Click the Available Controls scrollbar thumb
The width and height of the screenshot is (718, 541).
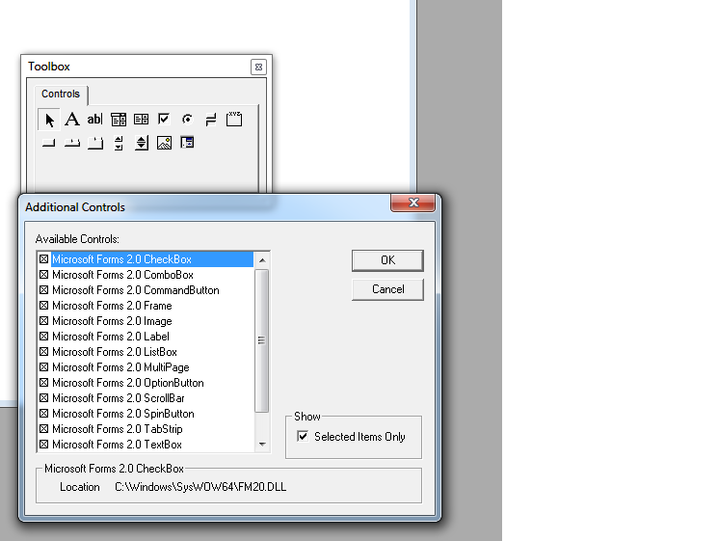(261, 340)
